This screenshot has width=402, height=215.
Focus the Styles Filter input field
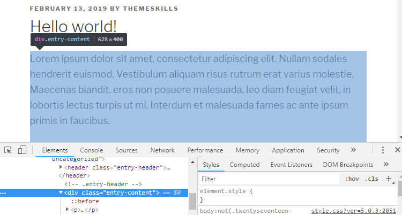(x=269, y=179)
